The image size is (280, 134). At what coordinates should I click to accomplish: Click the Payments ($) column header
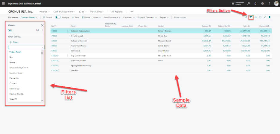pos(264,26)
